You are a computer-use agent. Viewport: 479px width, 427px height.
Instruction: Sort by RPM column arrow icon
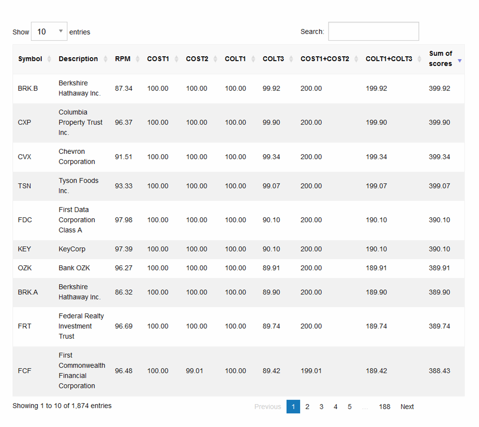point(137,59)
